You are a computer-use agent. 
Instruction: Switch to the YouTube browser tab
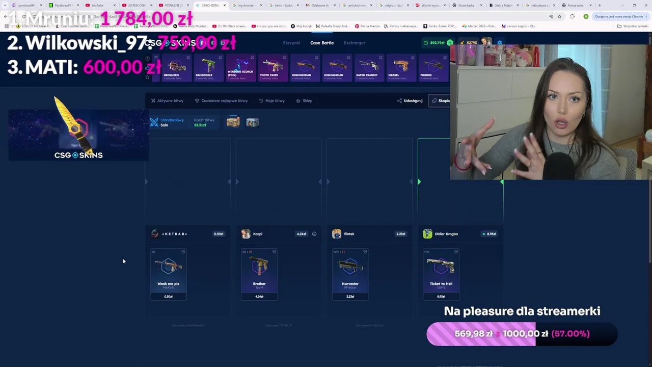(x=99, y=5)
